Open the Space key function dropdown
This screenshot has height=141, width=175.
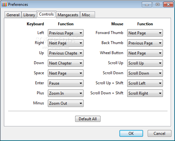tap(66, 73)
